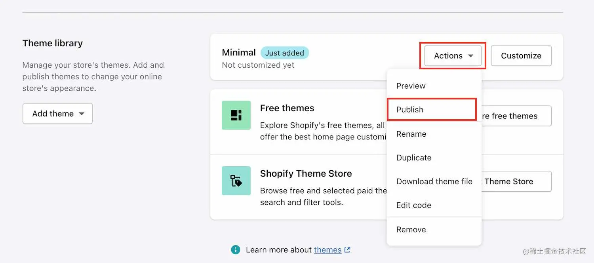Click the Customize button for Minimal theme
The width and height of the screenshot is (594, 263).
point(521,56)
